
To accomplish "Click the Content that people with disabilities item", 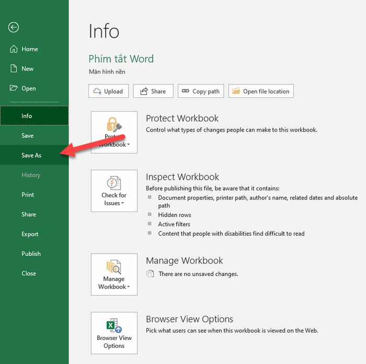I will [231, 234].
